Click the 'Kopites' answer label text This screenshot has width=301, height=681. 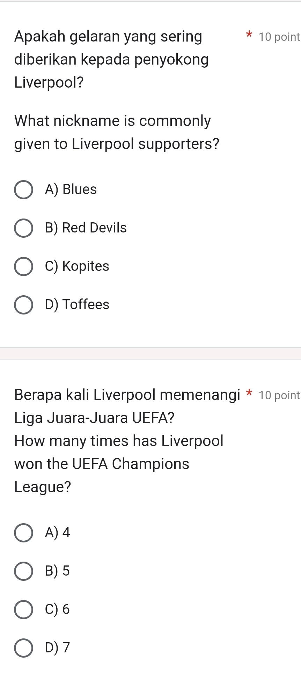point(86,266)
